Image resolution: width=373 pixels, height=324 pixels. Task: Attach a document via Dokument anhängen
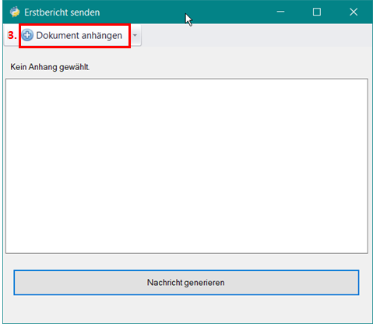(72, 35)
